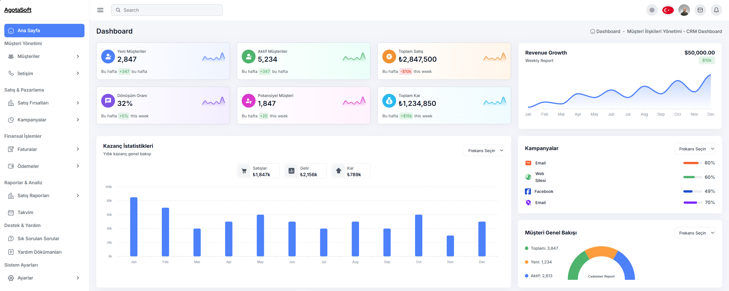This screenshot has width=729, height=291.
Task: Click Toplam Satış orange discount icon
Action: pos(389,57)
